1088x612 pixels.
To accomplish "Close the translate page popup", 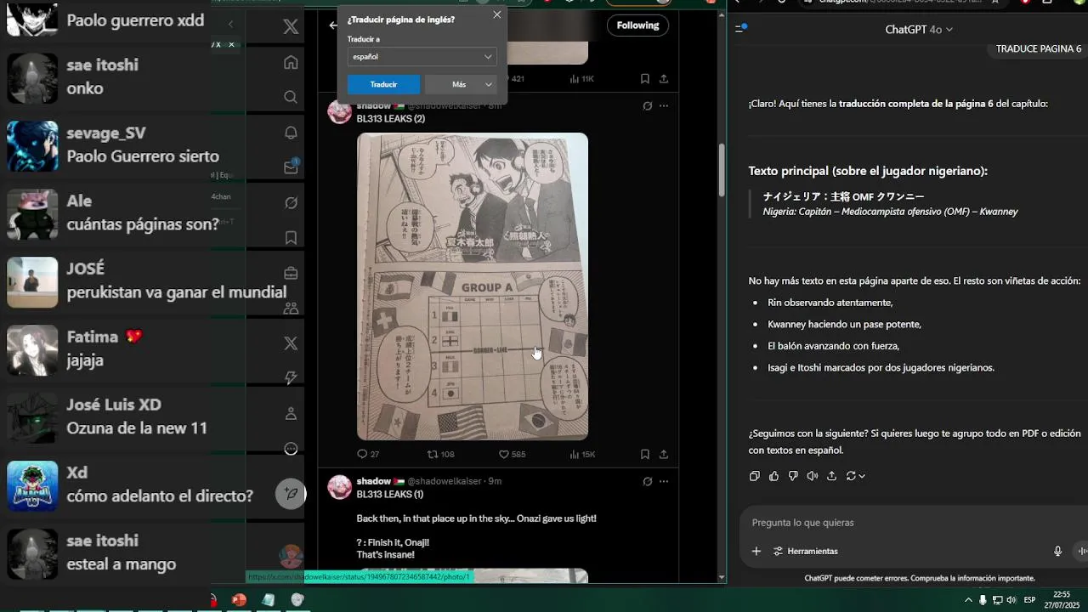I will coord(497,14).
